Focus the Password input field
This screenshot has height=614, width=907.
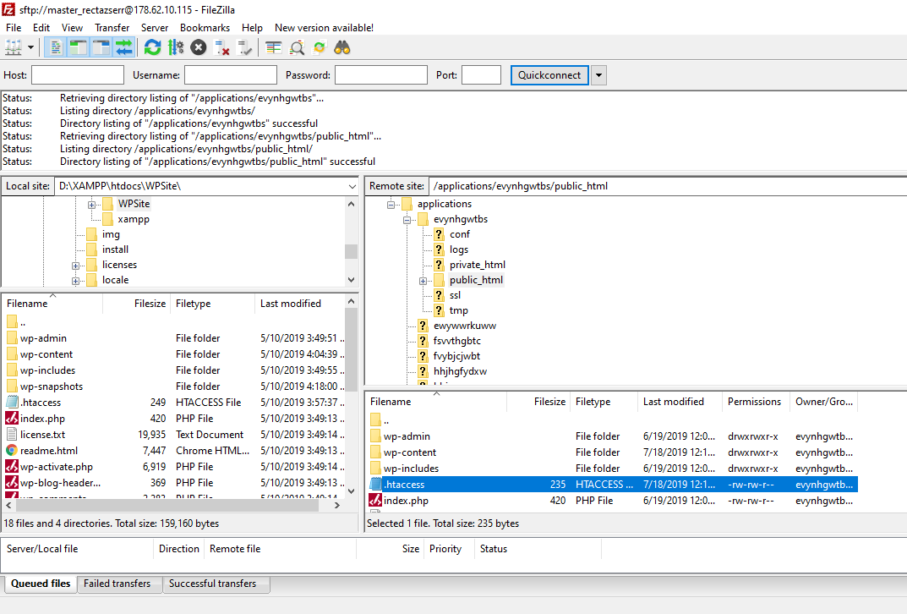tap(381, 75)
